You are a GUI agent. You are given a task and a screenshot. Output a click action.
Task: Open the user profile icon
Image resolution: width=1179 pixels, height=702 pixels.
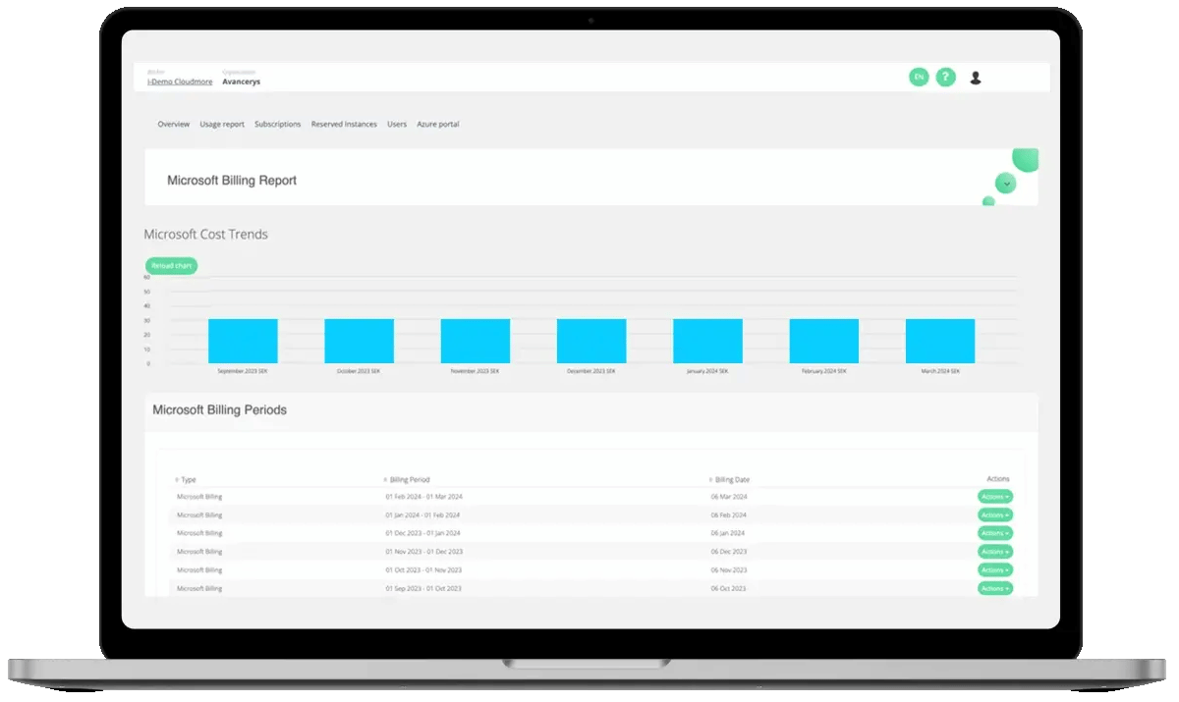pyautogui.click(x=976, y=78)
